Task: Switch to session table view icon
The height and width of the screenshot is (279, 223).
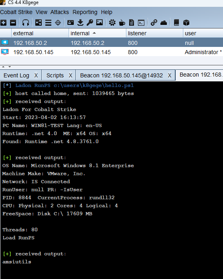Action: 48,22
